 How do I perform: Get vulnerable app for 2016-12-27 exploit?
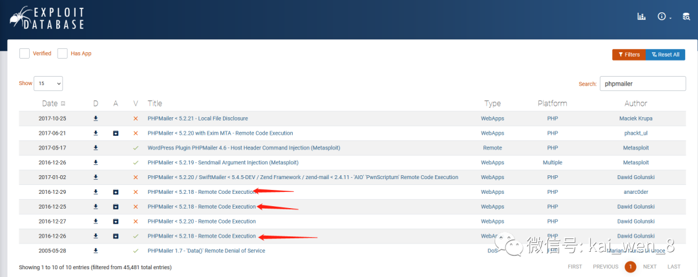pyautogui.click(x=116, y=221)
